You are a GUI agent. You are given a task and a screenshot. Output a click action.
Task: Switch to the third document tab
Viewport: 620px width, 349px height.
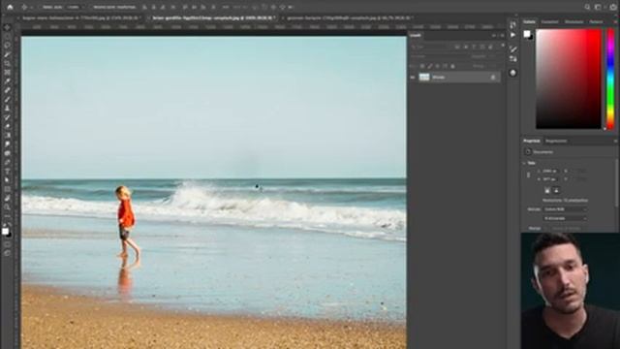pos(350,17)
